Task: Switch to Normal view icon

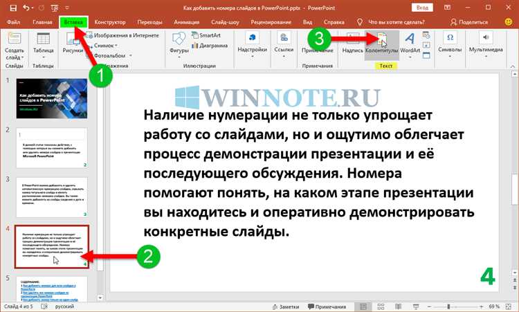Action: pyautogui.click(x=363, y=306)
